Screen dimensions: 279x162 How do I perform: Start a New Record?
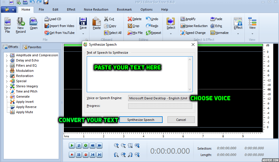tap(21, 25)
